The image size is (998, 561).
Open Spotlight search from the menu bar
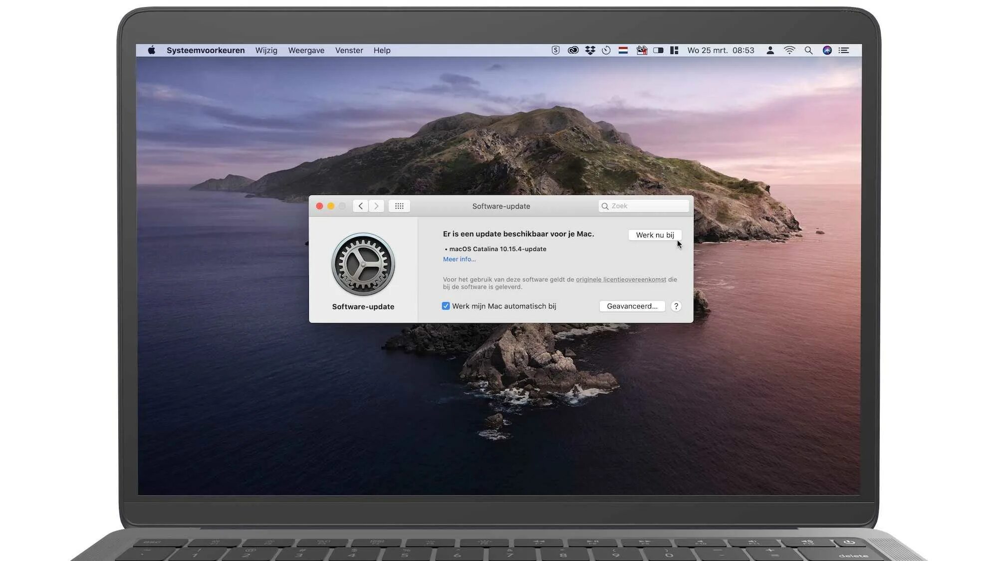[808, 50]
